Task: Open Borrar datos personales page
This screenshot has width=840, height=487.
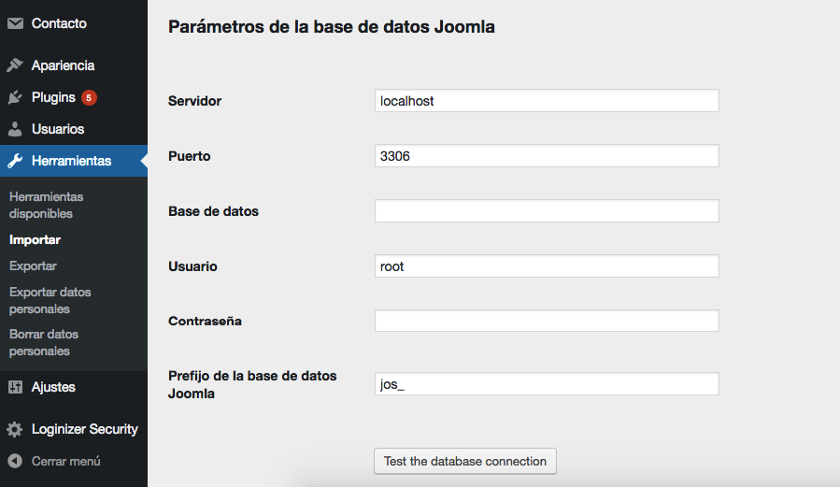Action: coord(44,342)
